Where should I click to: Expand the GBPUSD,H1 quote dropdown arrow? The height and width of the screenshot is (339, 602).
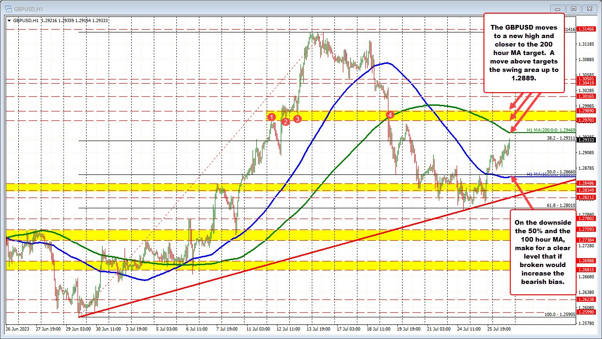pyautogui.click(x=9, y=21)
